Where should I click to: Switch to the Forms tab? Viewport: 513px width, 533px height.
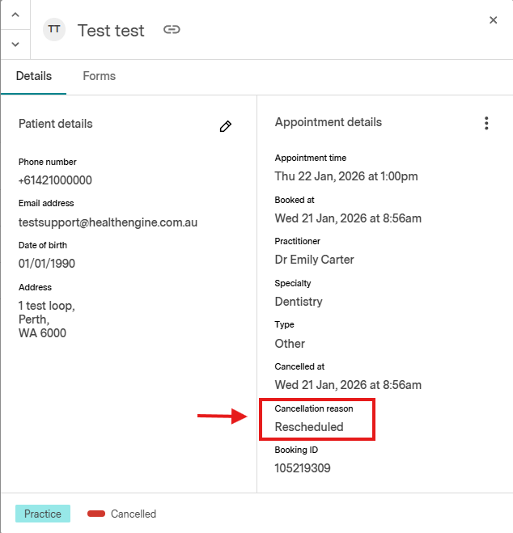[99, 76]
